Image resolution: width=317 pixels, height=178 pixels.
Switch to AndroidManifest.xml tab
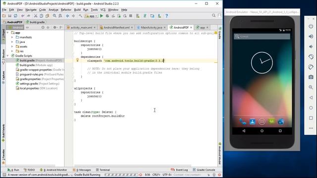point(116,28)
